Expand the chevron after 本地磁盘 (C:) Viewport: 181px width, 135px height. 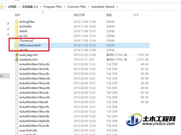pos(41,7)
